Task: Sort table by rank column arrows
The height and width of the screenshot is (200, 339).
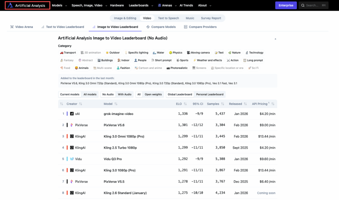Action: point(62,104)
